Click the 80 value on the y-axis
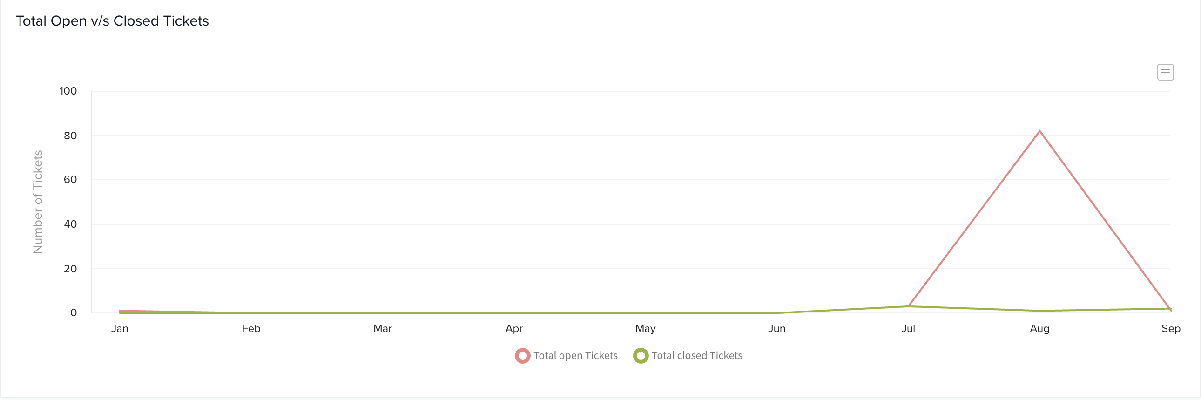Image resolution: width=1201 pixels, height=400 pixels. click(x=70, y=136)
